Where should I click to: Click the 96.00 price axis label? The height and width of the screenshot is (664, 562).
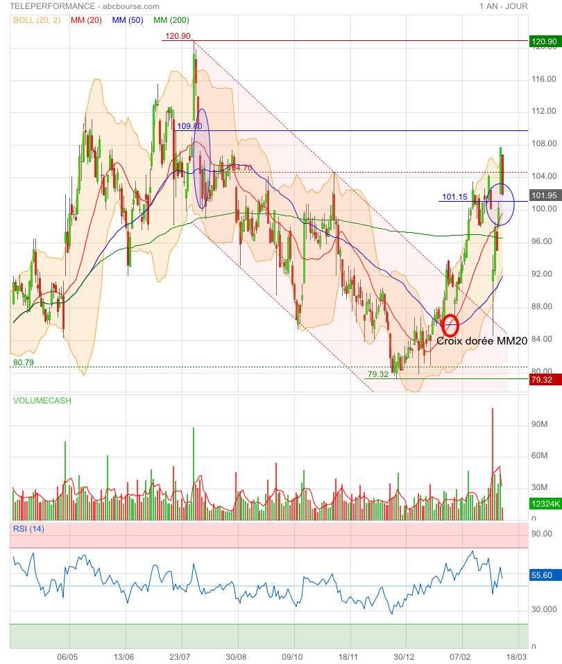(x=542, y=241)
